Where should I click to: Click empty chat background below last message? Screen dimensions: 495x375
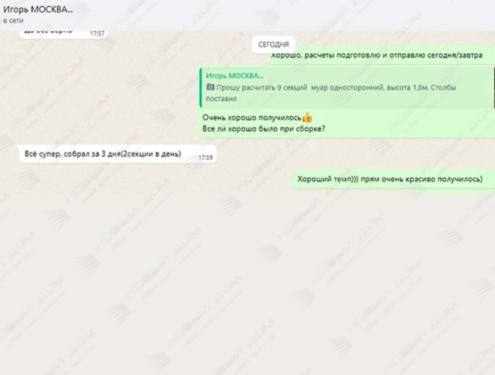pos(248,281)
